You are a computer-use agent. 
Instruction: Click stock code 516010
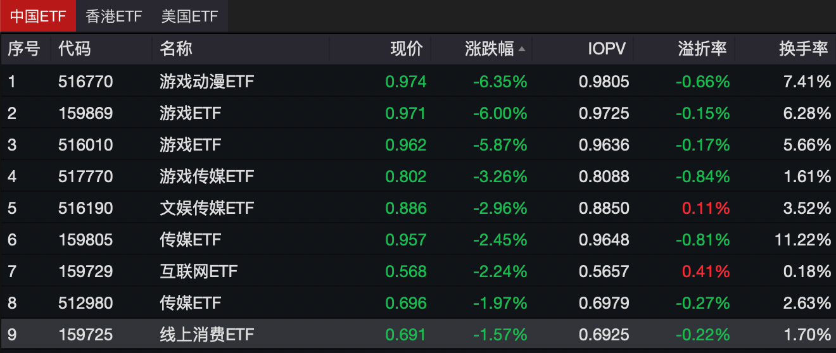coord(85,145)
